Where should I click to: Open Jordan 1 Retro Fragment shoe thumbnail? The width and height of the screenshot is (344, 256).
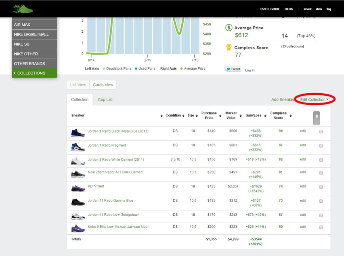(x=78, y=147)
